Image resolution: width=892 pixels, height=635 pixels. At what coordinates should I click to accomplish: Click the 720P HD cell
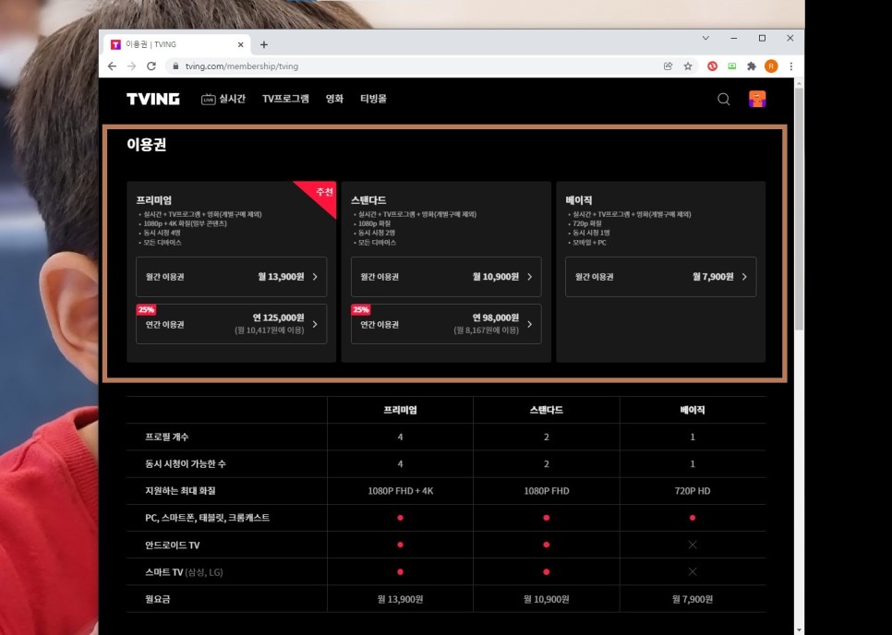pyautogui.click(x=693, y=491)
